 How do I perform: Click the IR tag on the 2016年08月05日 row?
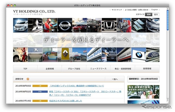(40, 86)
